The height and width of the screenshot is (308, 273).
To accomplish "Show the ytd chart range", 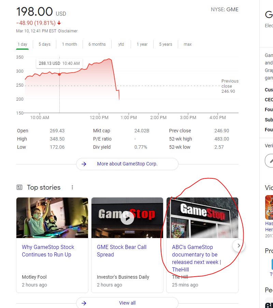I will tap(121, 44).
